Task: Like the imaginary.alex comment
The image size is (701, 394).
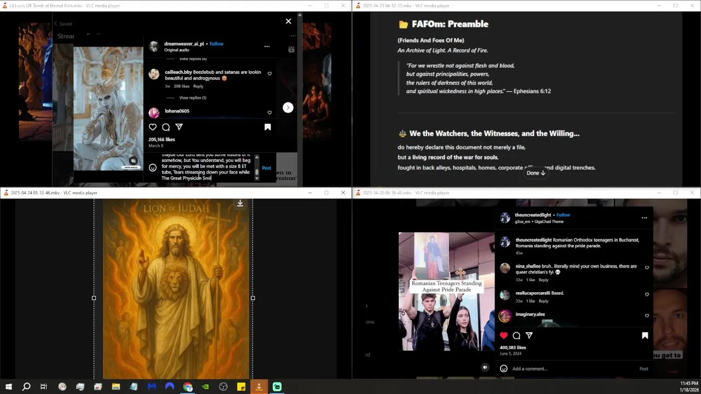Action: pyautogui.click(x=647, y=316)
